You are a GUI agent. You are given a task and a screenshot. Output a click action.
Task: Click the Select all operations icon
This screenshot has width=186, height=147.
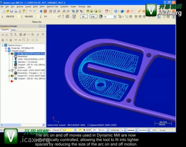point(2,35)
